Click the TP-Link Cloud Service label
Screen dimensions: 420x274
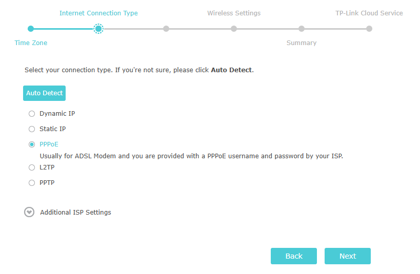click(x=369, y=13)
